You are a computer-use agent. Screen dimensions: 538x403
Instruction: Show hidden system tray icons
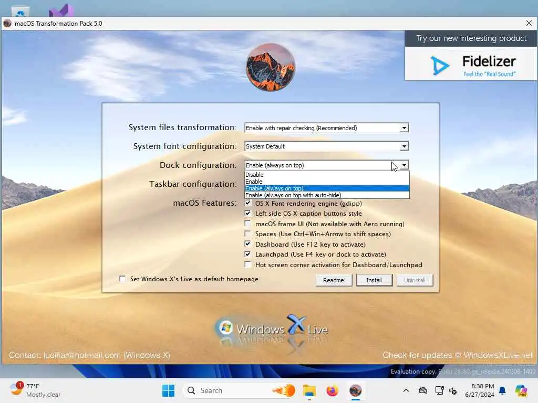[x=406, y=390]
